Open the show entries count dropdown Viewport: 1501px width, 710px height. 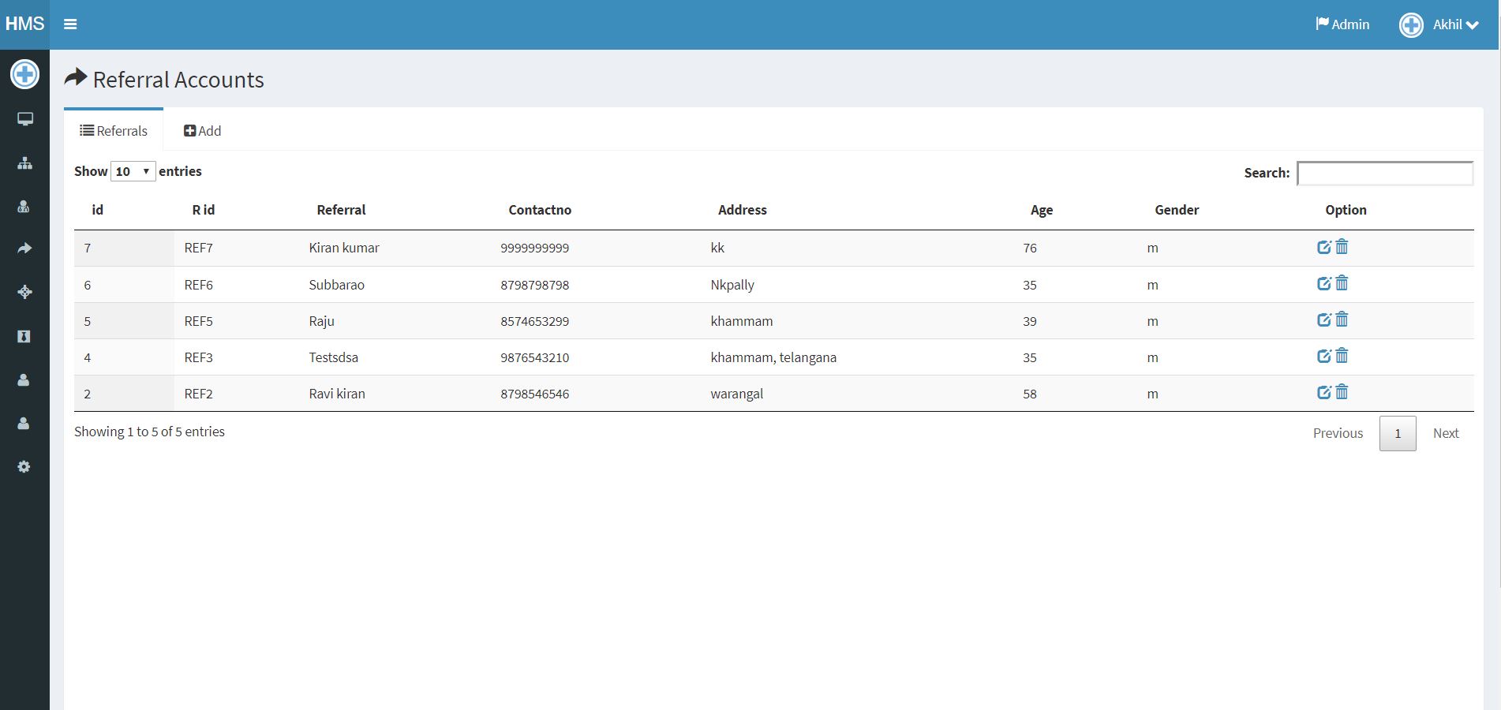point(133,171)
